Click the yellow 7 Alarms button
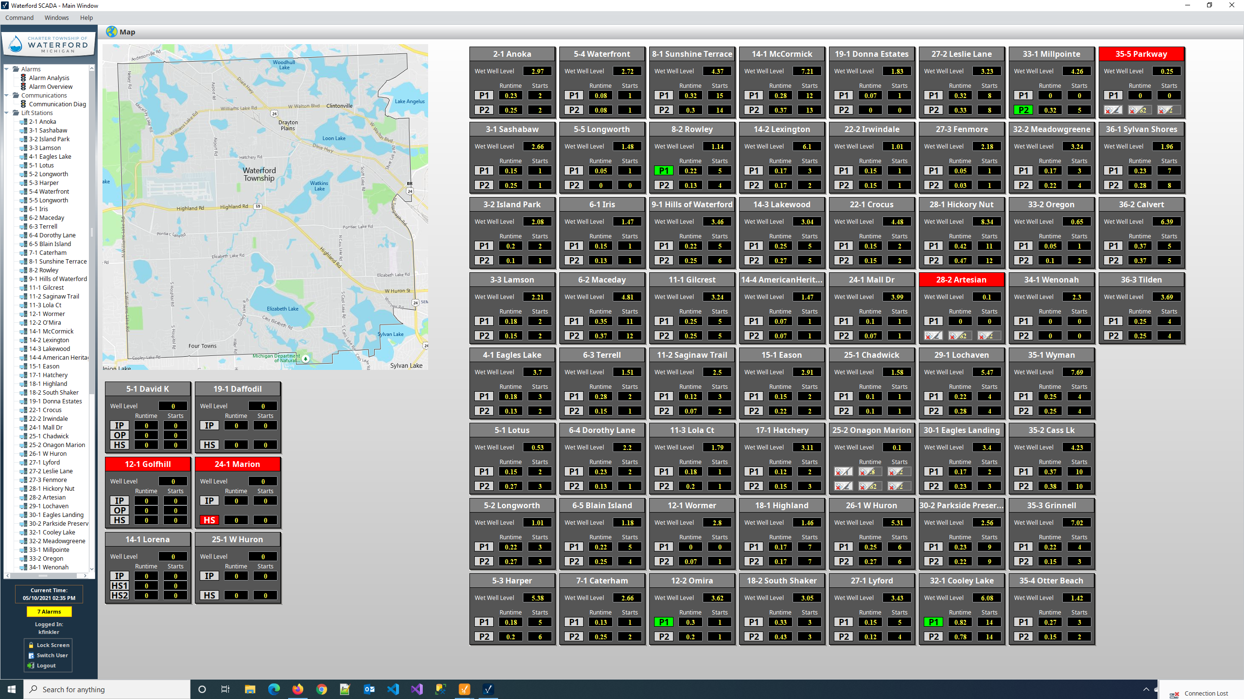The width and height of the screenshot is (1244, 699). click(x=49, y=612)
